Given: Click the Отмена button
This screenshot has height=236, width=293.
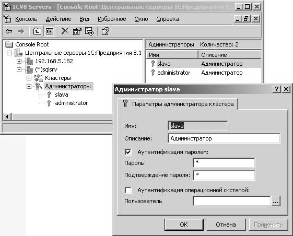Looking at the screenshot, I should point(226,225).
